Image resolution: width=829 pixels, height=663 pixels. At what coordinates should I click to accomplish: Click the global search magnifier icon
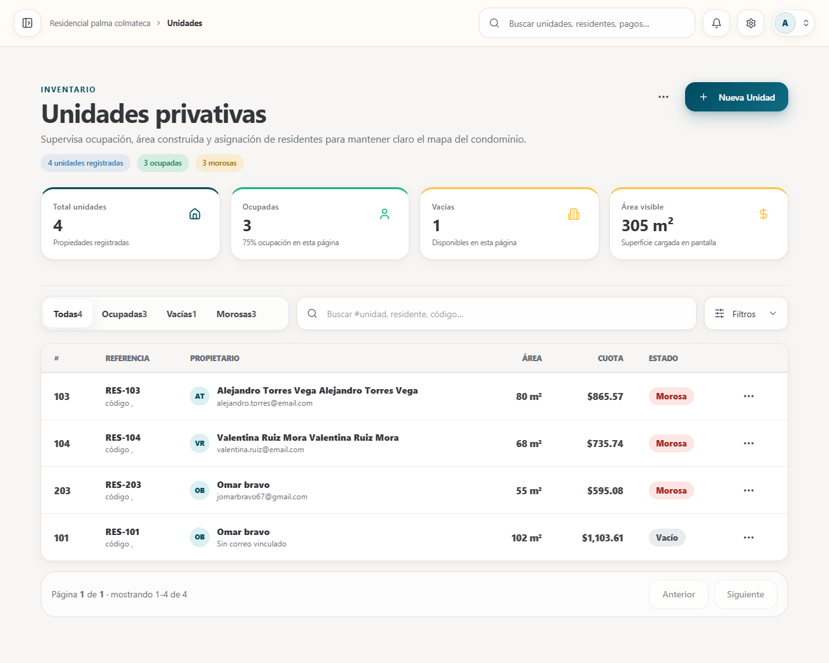click(494, 23)
